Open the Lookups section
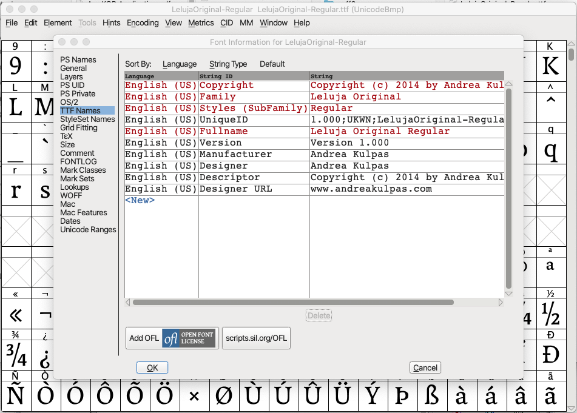577x413 pixels. coord(75,187)
